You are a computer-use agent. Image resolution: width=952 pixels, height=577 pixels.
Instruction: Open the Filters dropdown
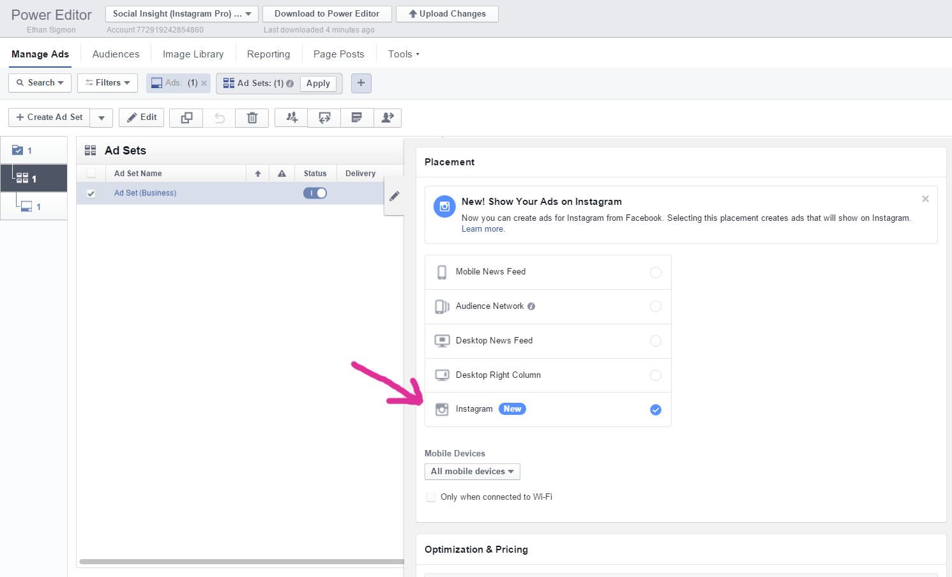point(107,83)
